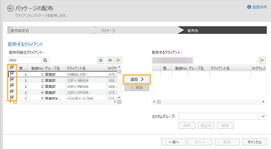Click the 保存 button
The height and width of the screenshot is (149, 271).
(x=187, y=126)
